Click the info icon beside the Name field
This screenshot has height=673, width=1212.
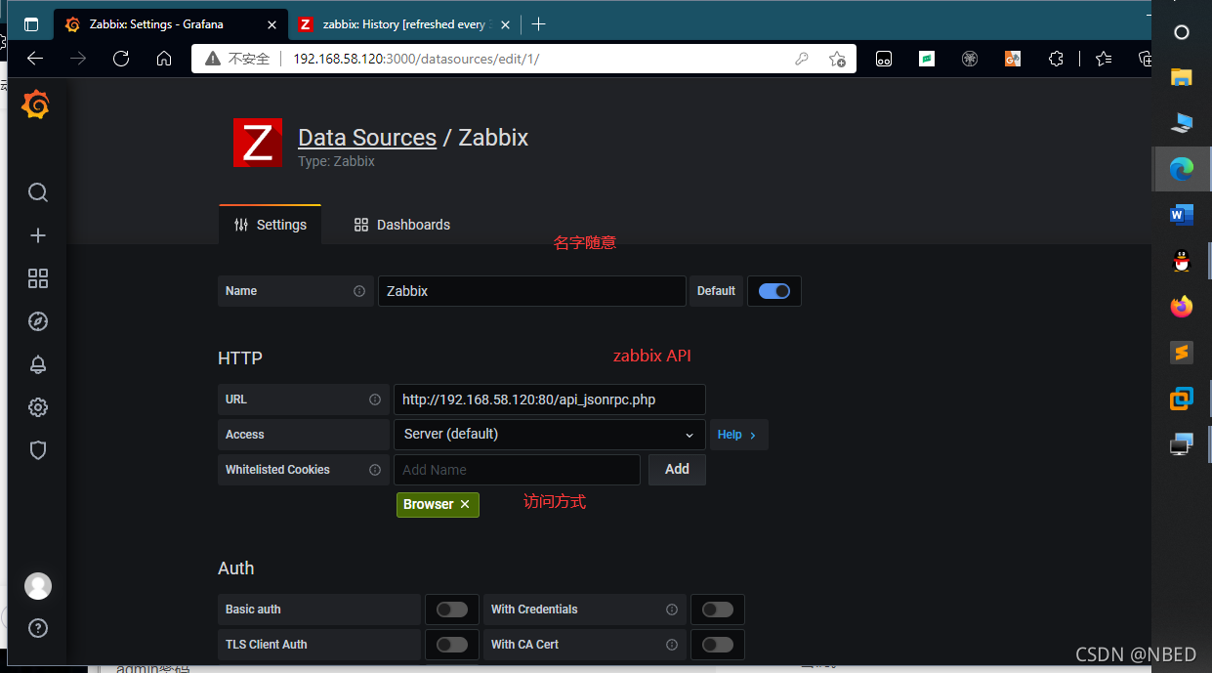(359, 291)
